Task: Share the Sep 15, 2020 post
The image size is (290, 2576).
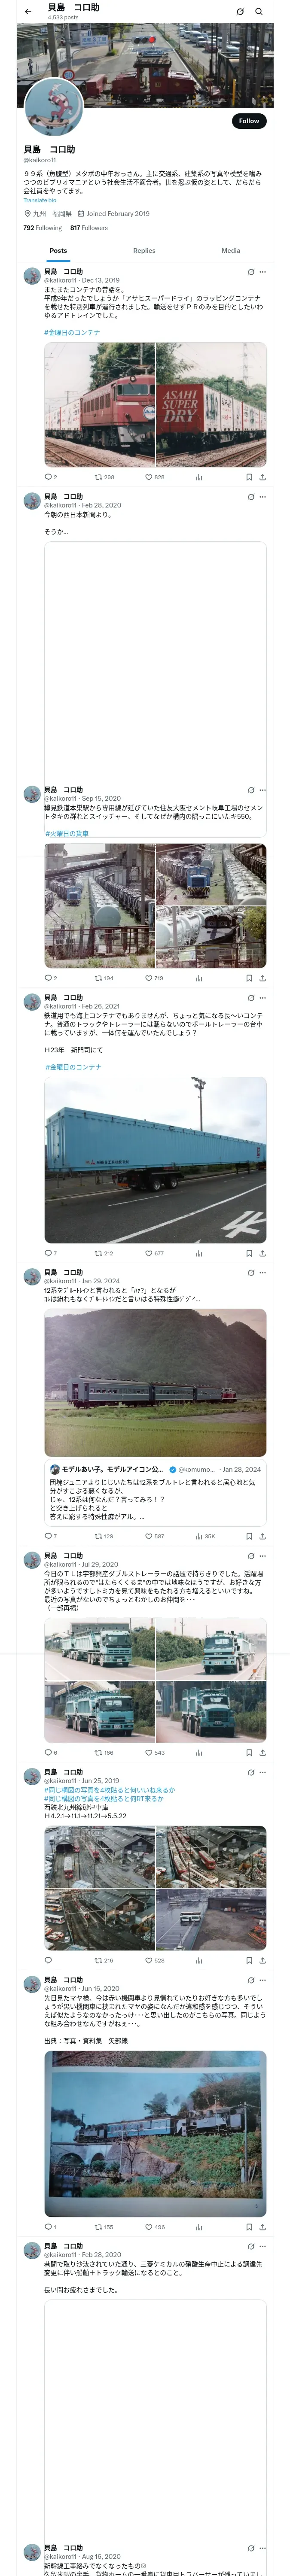Action: tap(262, 978)
